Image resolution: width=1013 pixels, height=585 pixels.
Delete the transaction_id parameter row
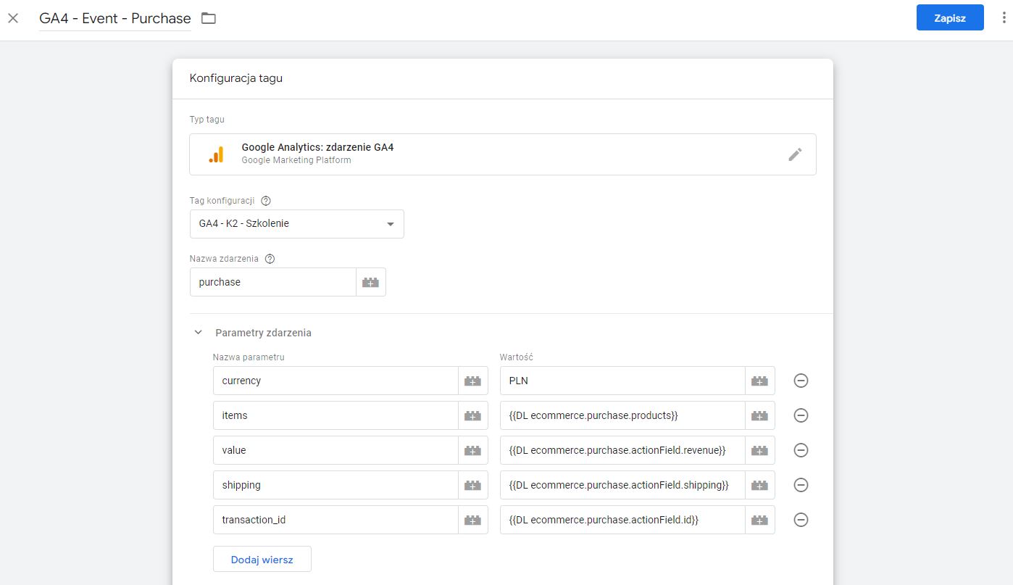[x=801, y=520]
